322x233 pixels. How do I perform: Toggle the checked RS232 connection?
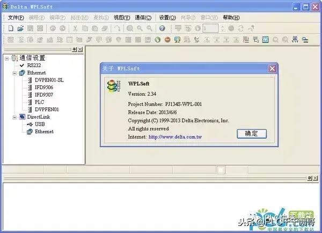tap(22, 65)
